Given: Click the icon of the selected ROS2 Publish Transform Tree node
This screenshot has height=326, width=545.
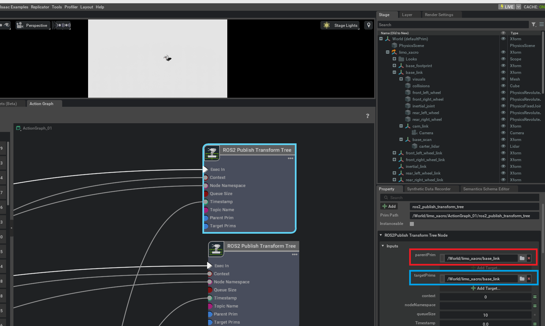Looking at the screenshot, I should [212, 152].
